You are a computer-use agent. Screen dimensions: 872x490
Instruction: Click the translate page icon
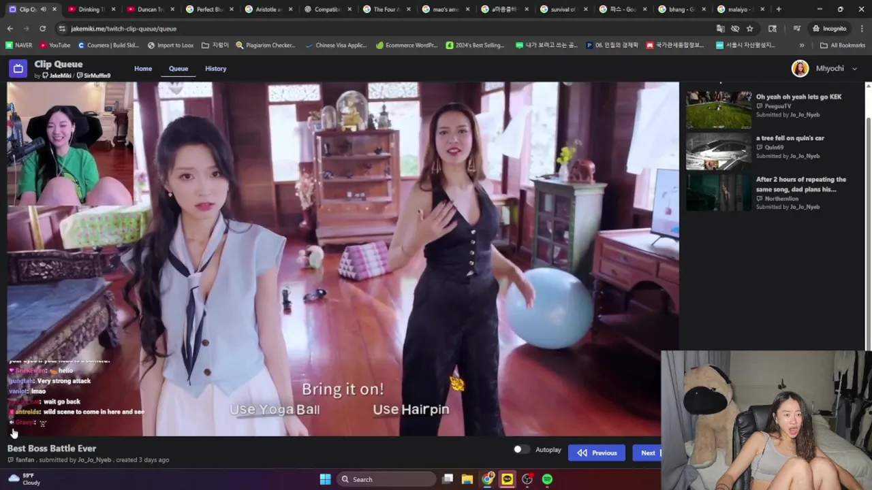tap(720, 29)
